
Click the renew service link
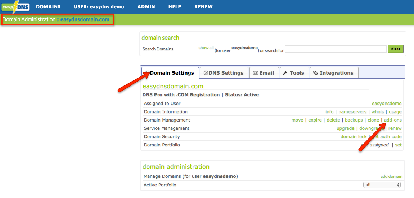[x=395, y=128]
